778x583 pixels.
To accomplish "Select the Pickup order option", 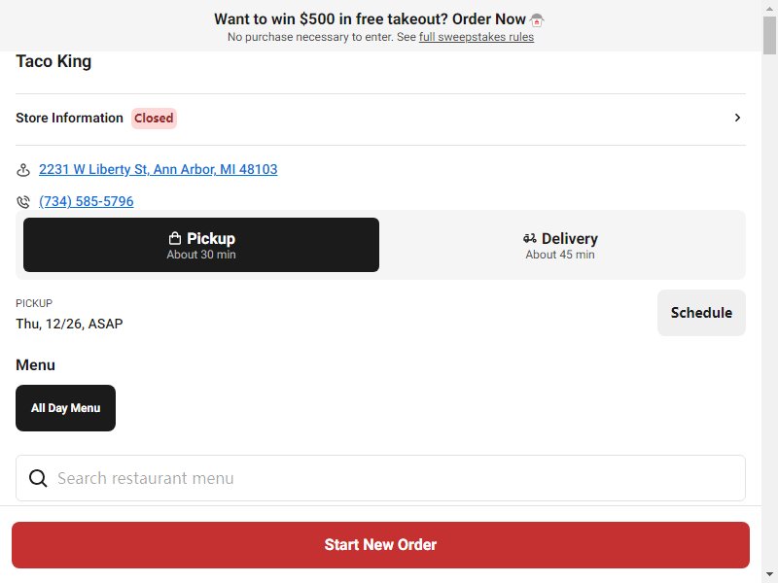I will click(201, 245).
